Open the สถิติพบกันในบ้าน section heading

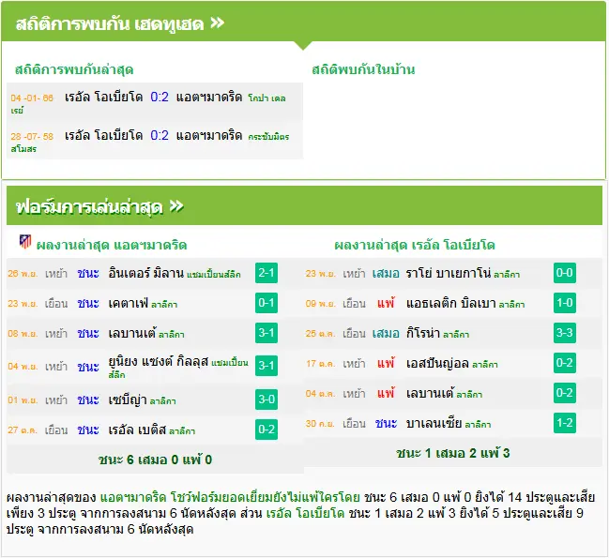point(363,69)
